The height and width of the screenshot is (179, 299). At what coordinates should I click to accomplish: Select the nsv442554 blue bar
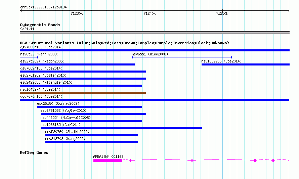pos(91,121)
